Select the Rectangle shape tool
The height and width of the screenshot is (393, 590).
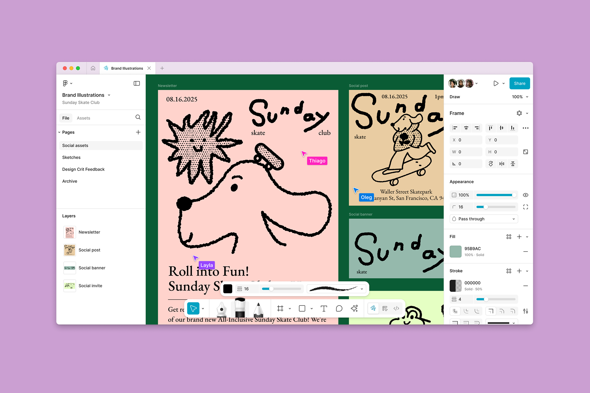pyautogui.click(x=302, y=309)
